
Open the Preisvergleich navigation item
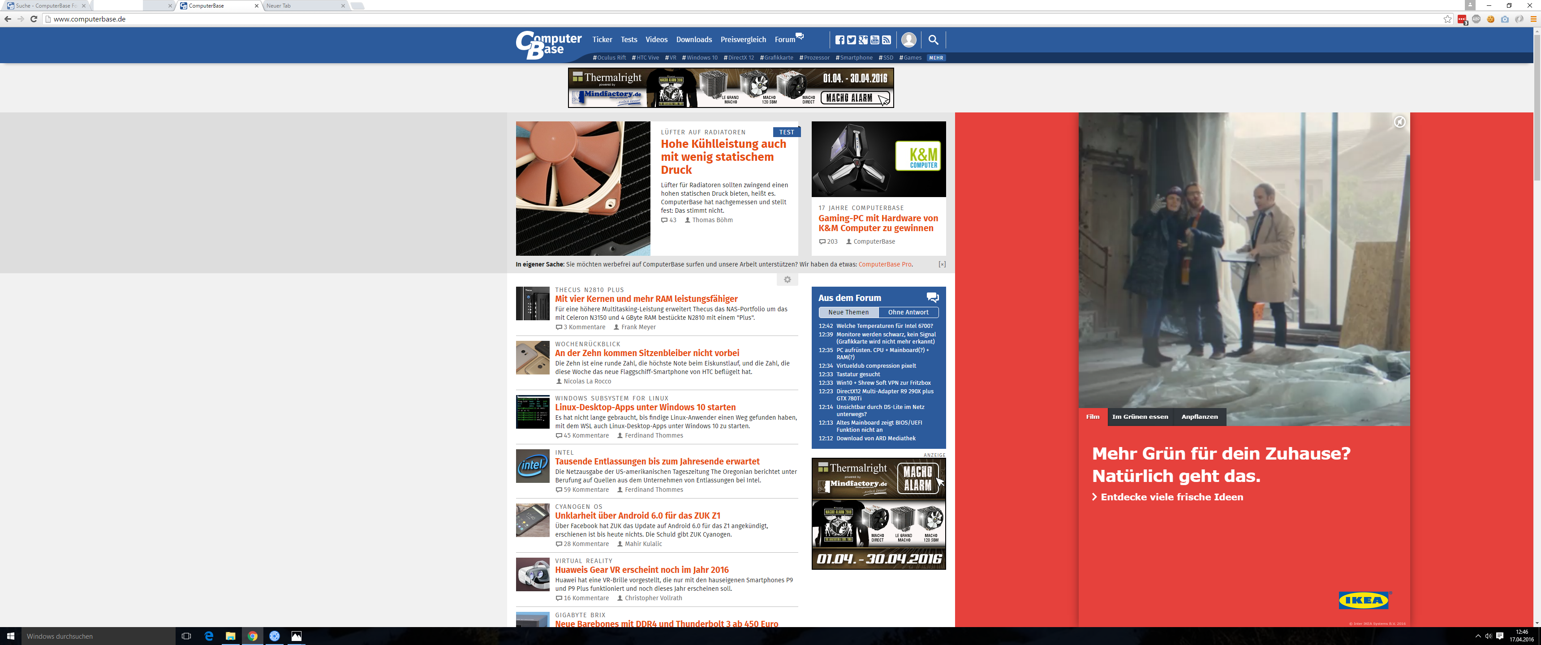[x=743, y=40]
